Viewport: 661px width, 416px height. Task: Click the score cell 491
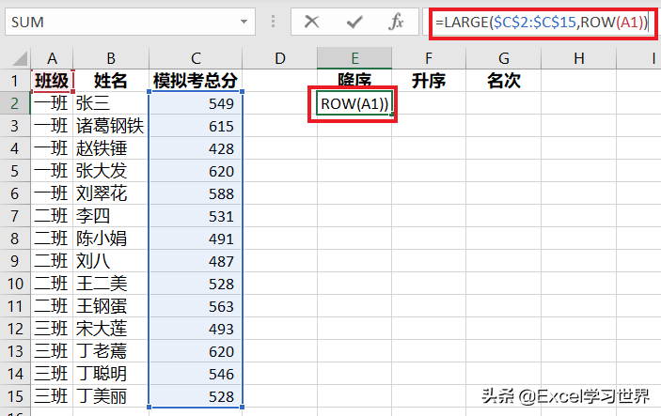[196, 239]
